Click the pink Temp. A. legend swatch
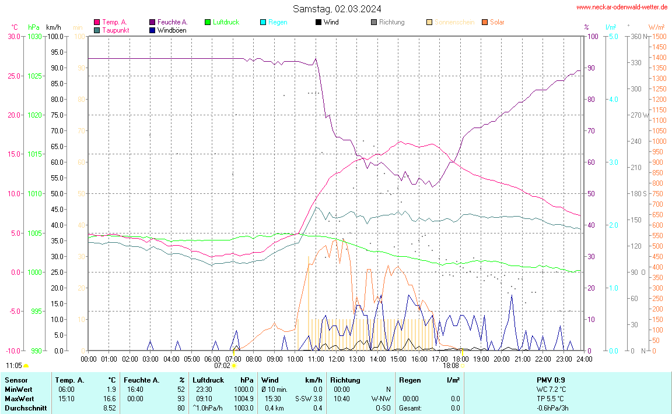 [x=97, y=22]
